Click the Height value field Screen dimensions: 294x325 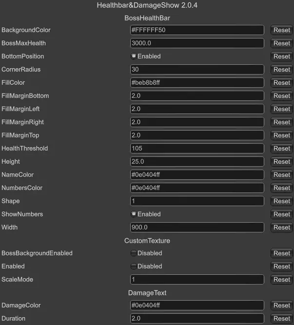(197, 162)
